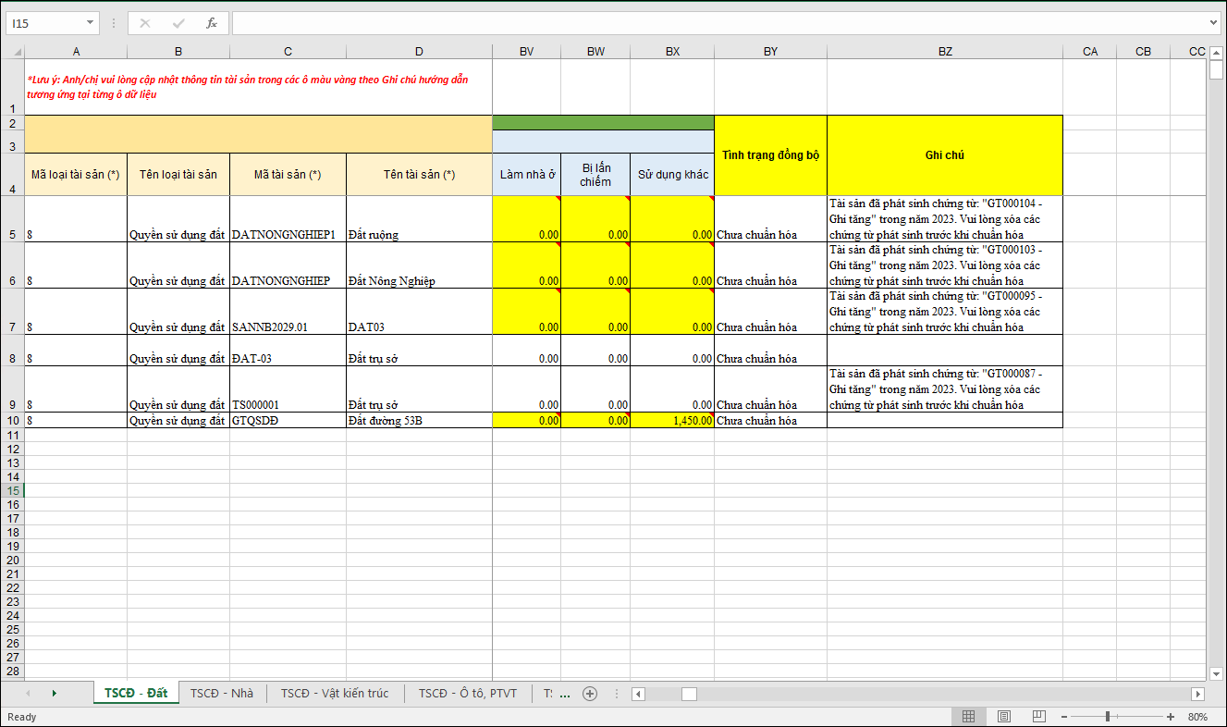Add a new sheet with plus icon

click(x=590, y=694)
